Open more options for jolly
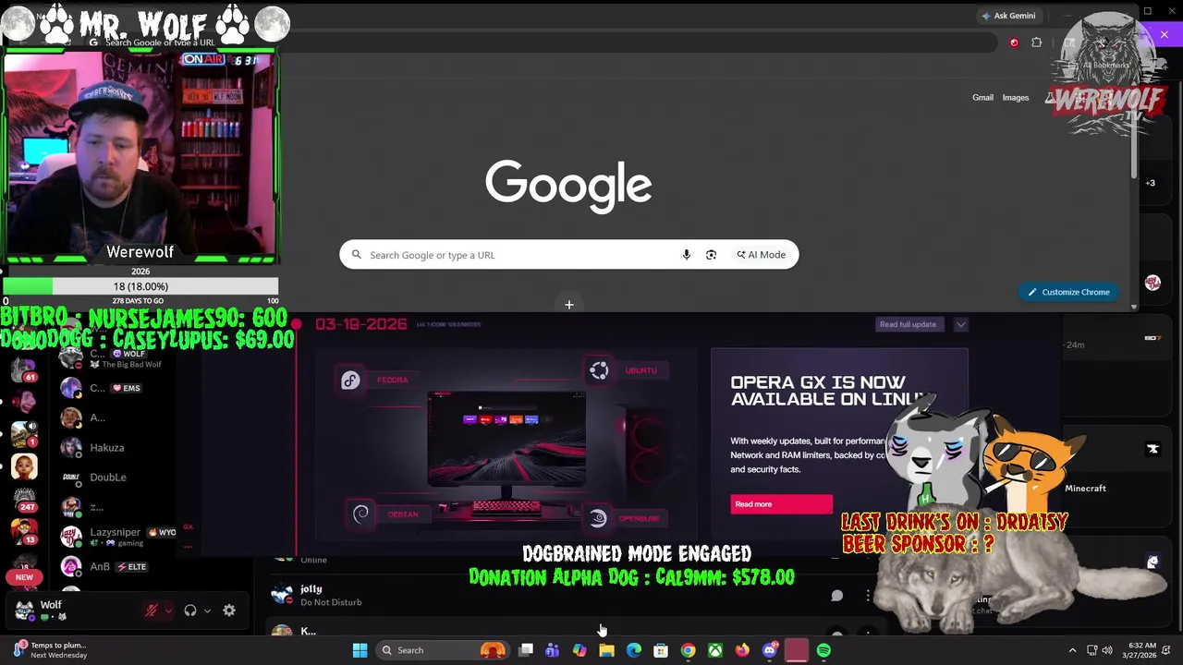1183x665 pixels. (x=868, y=596)
